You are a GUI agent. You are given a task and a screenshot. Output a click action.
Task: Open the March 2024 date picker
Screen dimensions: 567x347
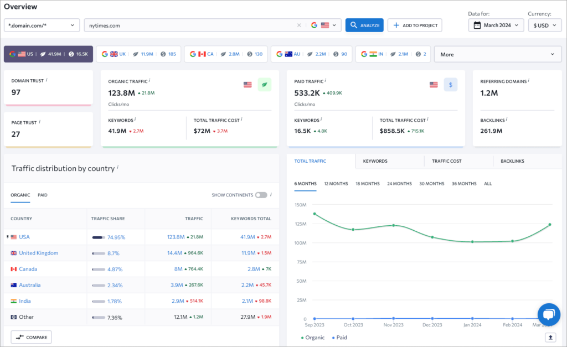pos(496,25)
